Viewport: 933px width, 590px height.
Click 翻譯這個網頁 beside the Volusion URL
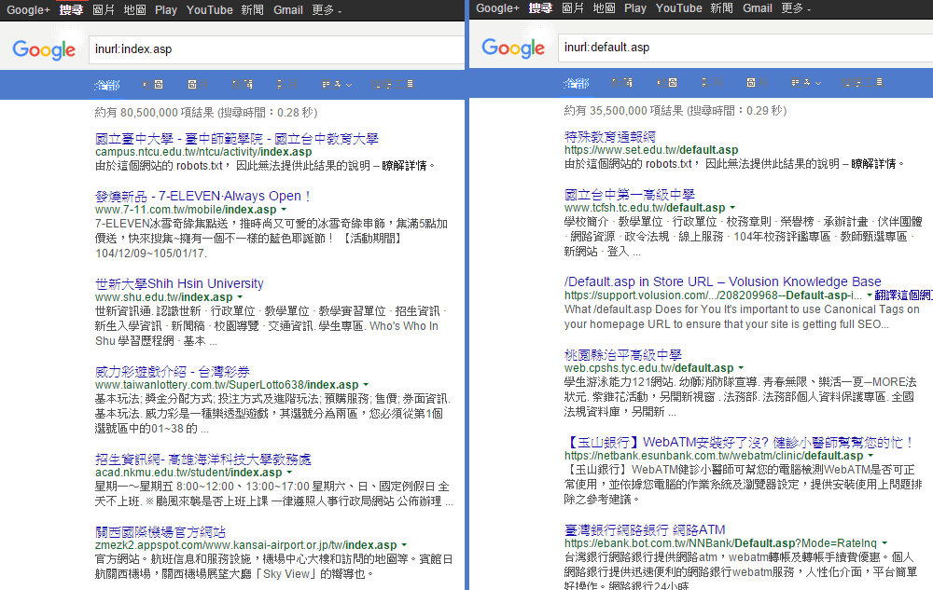point(903,295)
